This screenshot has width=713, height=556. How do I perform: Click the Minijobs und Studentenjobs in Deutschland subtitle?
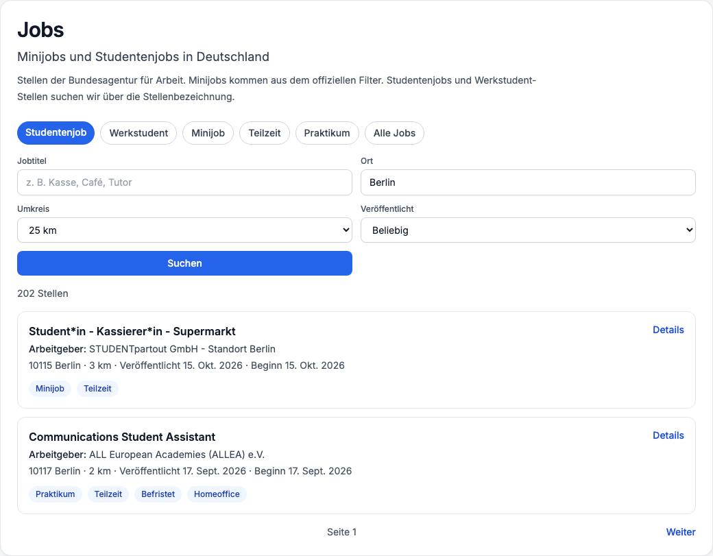(143, 57)
